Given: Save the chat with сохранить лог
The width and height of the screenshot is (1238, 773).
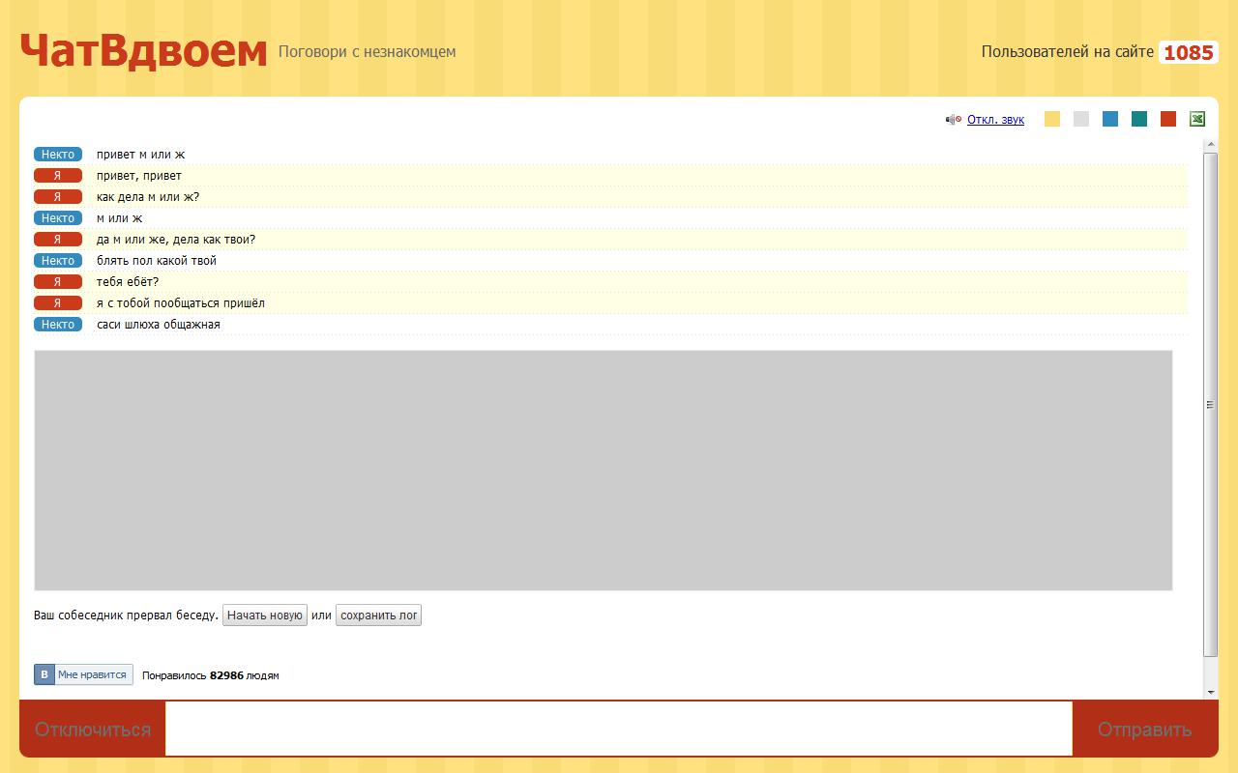Looking at the screenshot, I should tap(379, 616).
